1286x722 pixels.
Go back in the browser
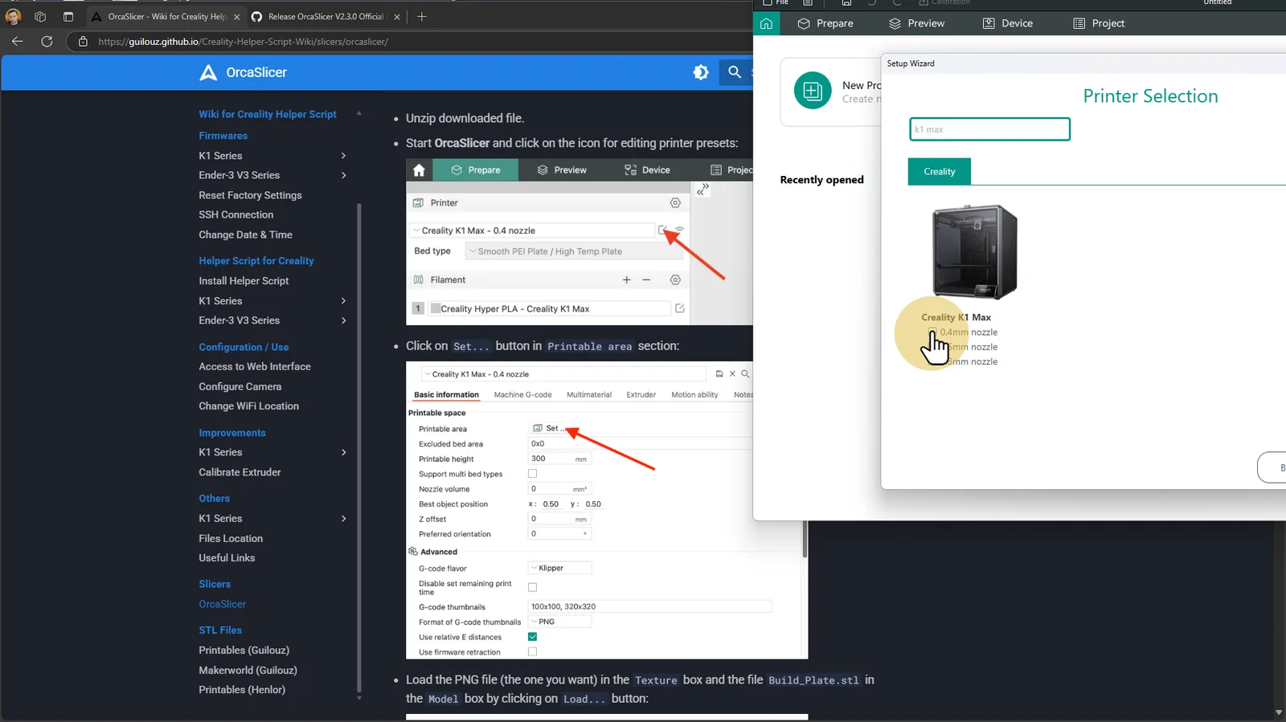[18, 41]
